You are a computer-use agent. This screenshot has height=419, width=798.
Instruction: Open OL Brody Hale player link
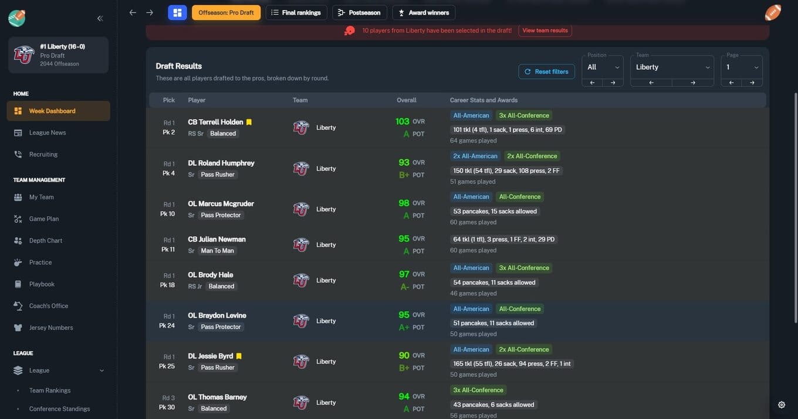(x=211, y=275)
